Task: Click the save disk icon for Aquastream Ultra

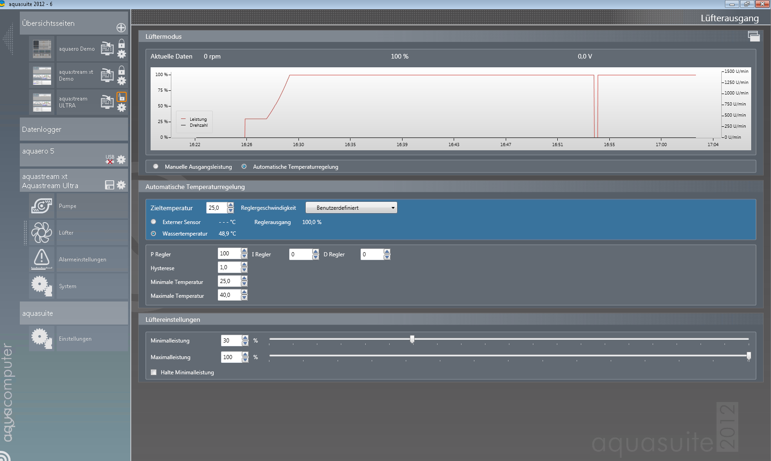Action: click(x=110, y=185)
